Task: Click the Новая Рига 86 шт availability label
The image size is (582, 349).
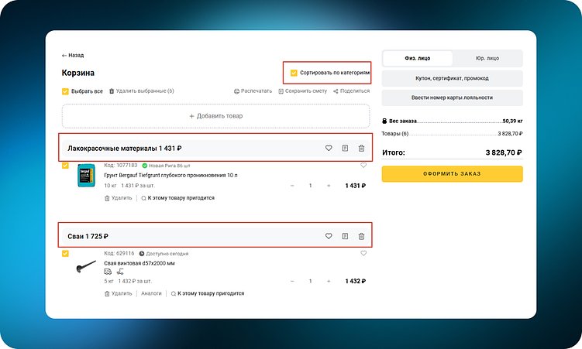Action: click(167, 166)
